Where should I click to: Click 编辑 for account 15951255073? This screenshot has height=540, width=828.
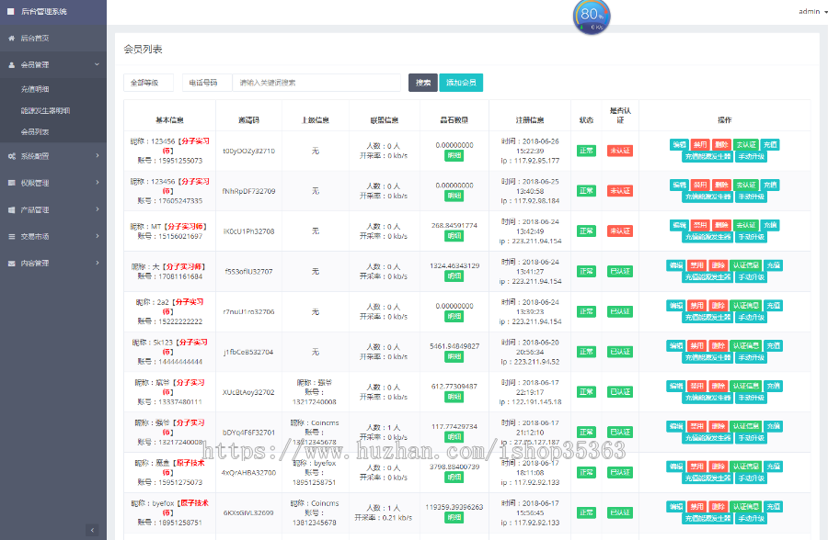click(679, 144)
